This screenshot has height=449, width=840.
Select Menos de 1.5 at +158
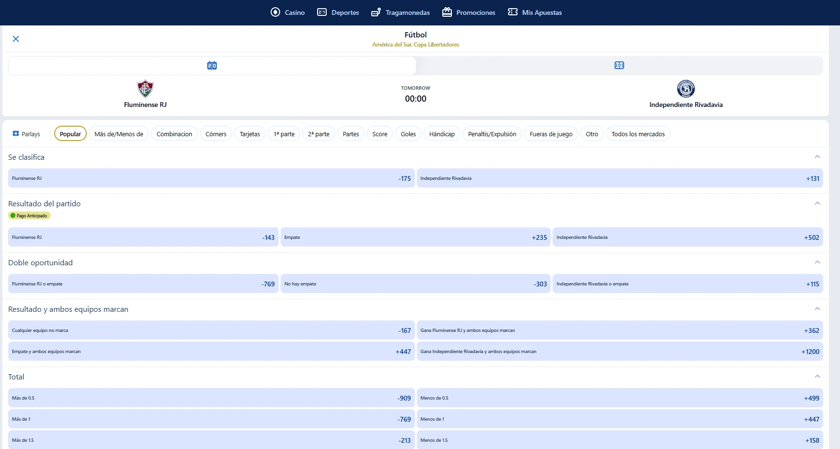coord(620,440)
